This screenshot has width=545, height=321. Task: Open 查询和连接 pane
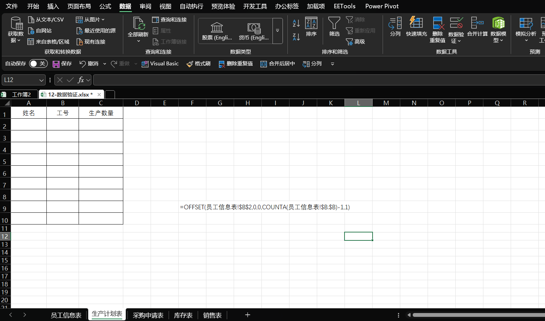(x=170, y=20)
